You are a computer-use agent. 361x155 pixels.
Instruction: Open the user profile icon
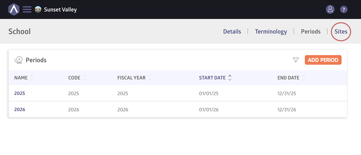pyautogui.click(x=330, y=9)
